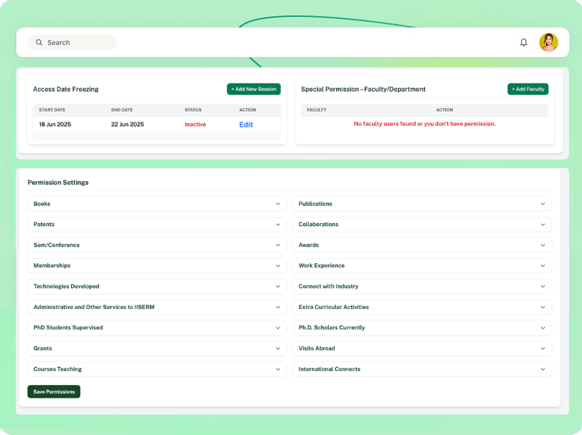Expand the Collaborations section
582x435 pixels.
coord(422,225)
